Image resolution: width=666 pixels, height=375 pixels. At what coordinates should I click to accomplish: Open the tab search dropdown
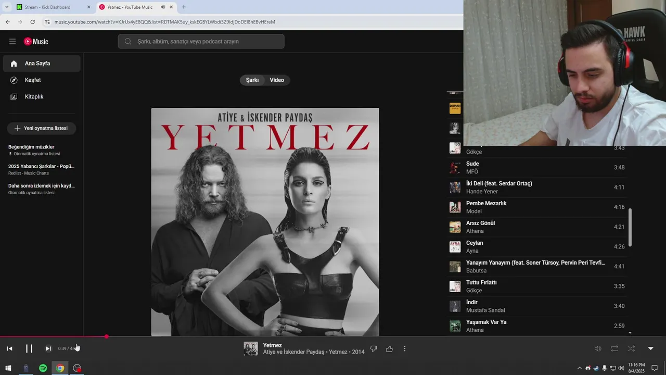pos(6,7)
